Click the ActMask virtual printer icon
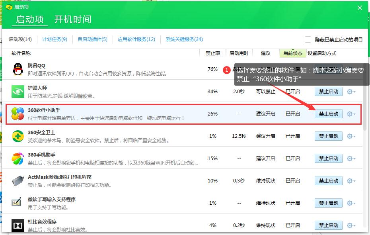Viewport: 370px width, 235px height. click(18, 181)
